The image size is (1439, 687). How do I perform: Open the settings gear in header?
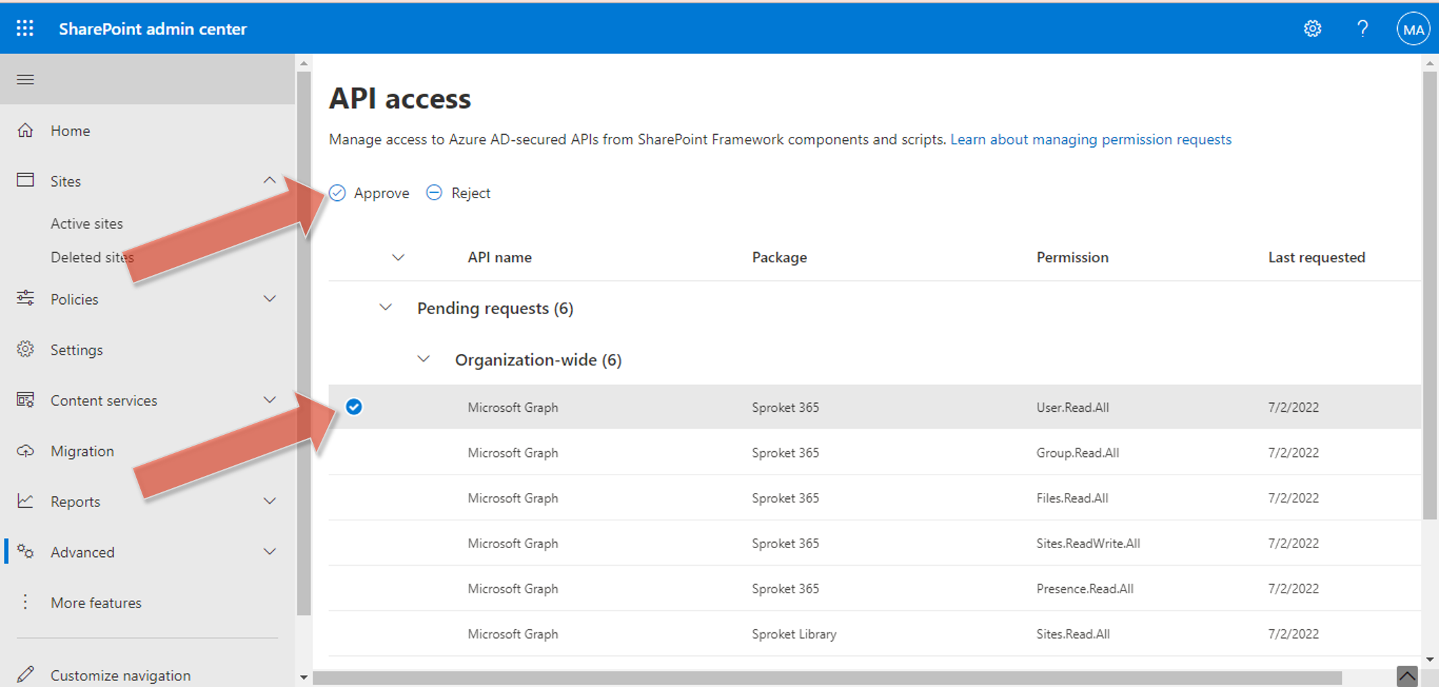click(1312, 29)
